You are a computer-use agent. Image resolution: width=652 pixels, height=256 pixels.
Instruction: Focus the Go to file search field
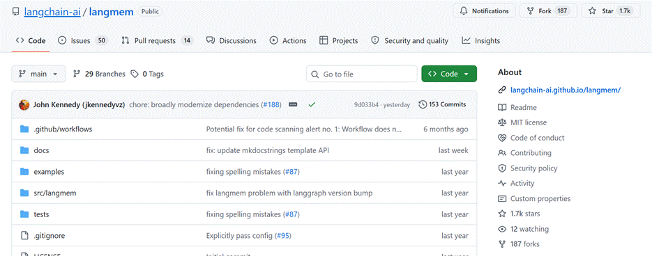pyautogui.click(x=362, y=74)
